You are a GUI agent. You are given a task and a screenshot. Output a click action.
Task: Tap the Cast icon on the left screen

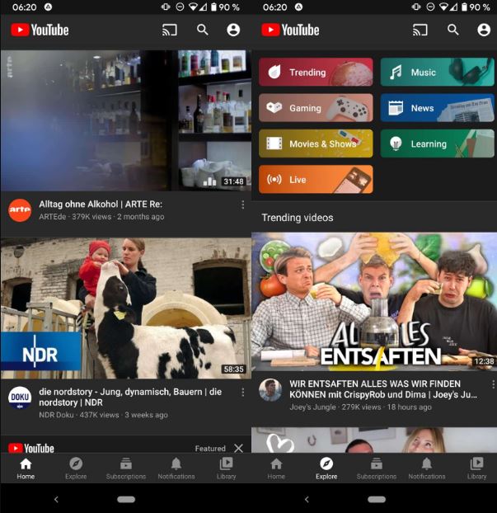[170, 30]
